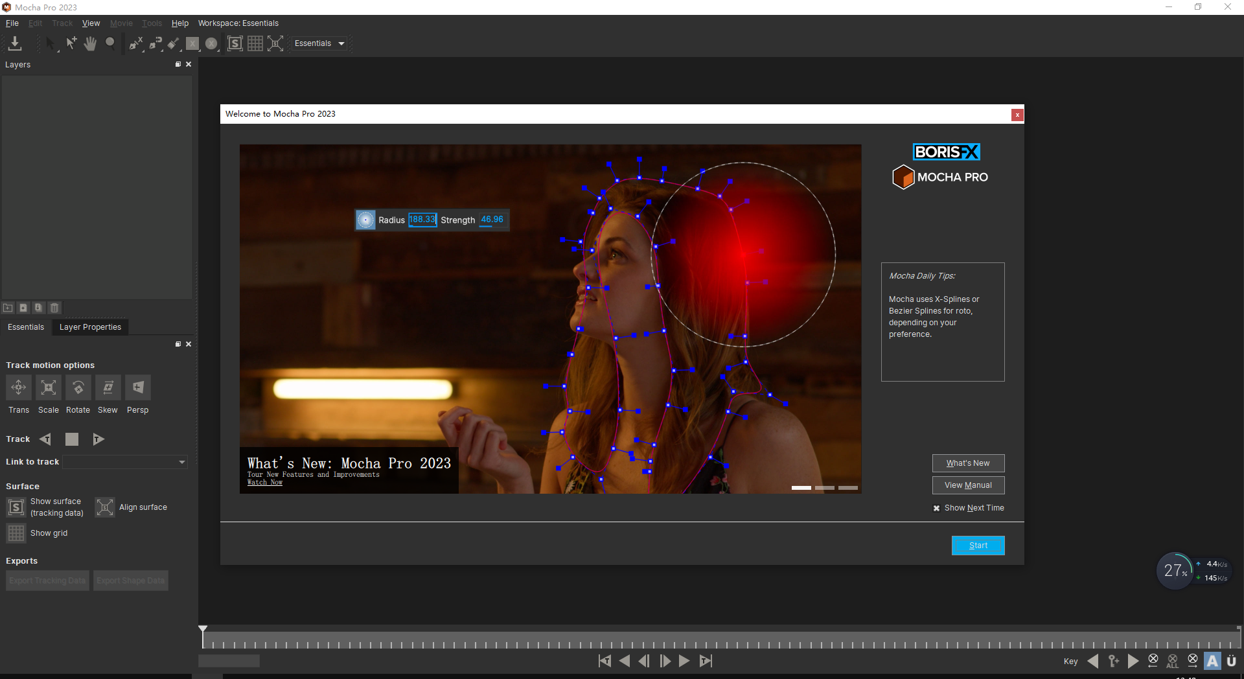Image resolution: width=1244 pixels, height=679 pixels.
Task: Select the Bezier spline tool
Action: point(154,44)
